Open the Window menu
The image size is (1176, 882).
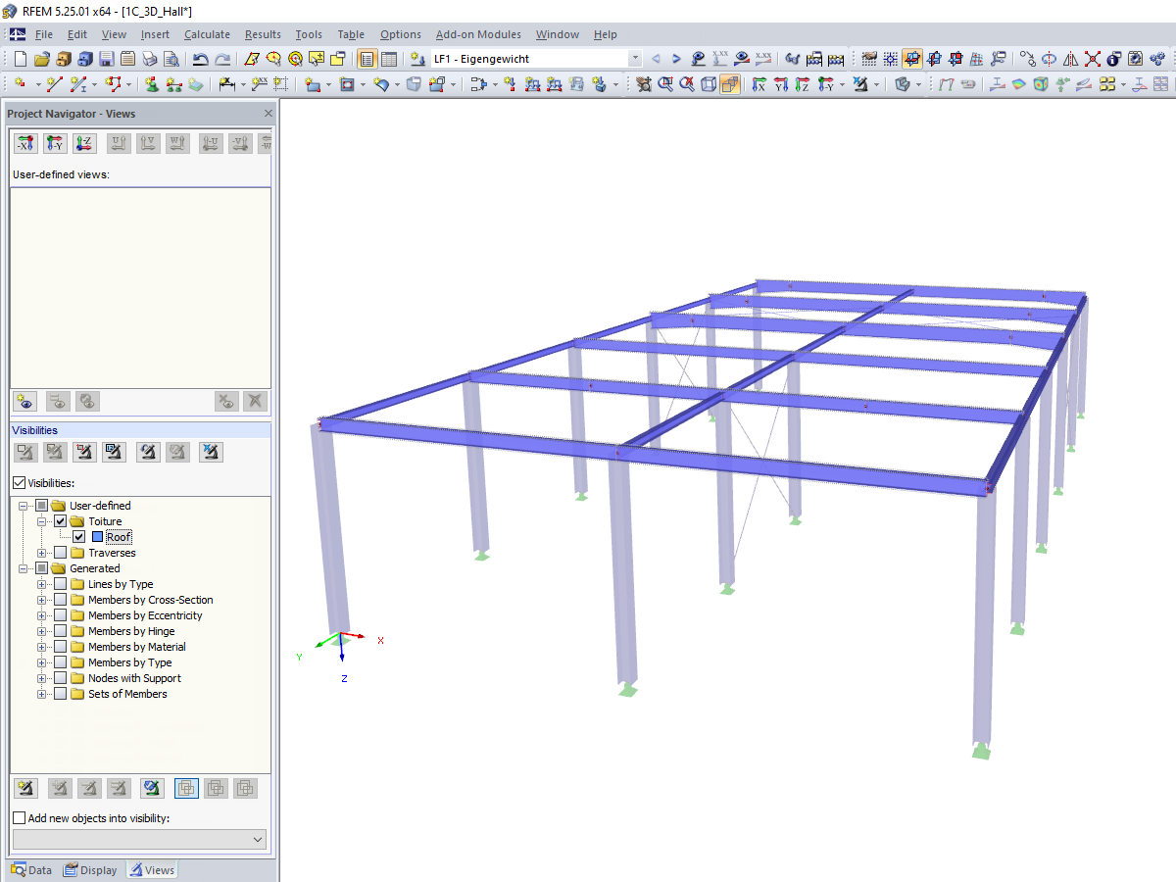558,34
